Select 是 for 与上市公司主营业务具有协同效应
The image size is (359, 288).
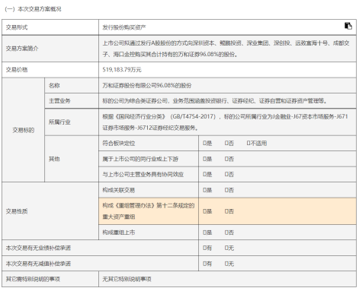204,175
